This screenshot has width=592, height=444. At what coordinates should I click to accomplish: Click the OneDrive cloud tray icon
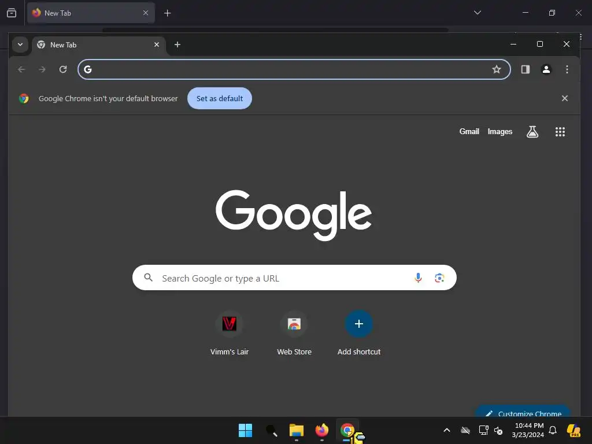[x=465, y=430]
